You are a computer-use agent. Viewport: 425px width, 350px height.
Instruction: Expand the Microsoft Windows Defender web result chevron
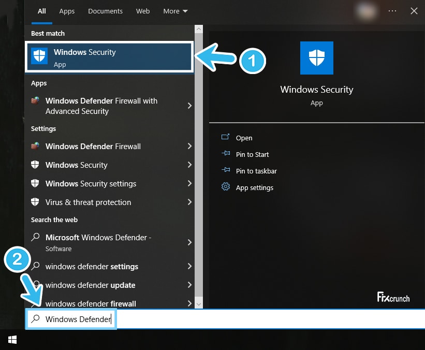point(190,242)
